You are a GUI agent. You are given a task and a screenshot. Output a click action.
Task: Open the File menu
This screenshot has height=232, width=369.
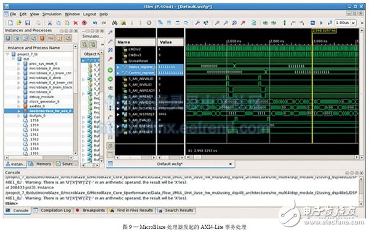[13, 14]
